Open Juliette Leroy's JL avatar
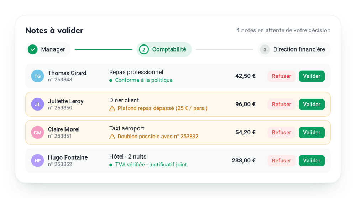The image size is (356, 198). [37, 104]
